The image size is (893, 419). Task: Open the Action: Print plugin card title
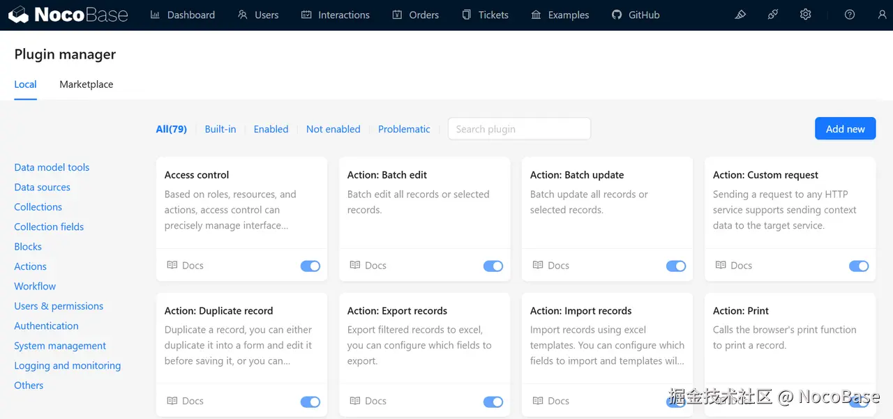(741, 311)
